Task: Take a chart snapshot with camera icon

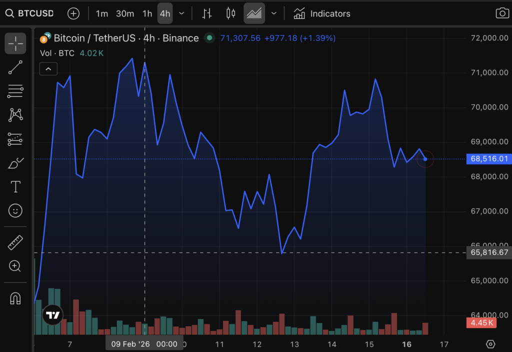Action: (x=502, y=13)
